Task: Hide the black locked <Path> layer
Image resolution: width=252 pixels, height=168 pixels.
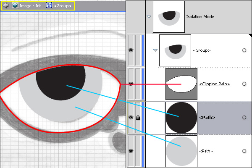Action: click(131, 117)
